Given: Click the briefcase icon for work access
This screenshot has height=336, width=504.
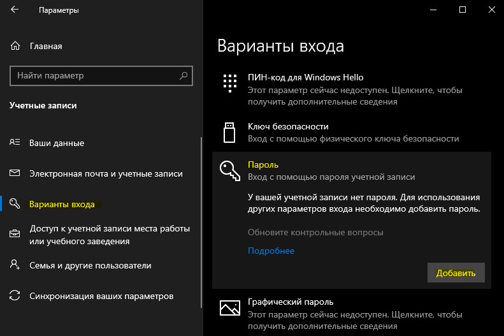Looking at the screenshot, I should tap(15, 234).
